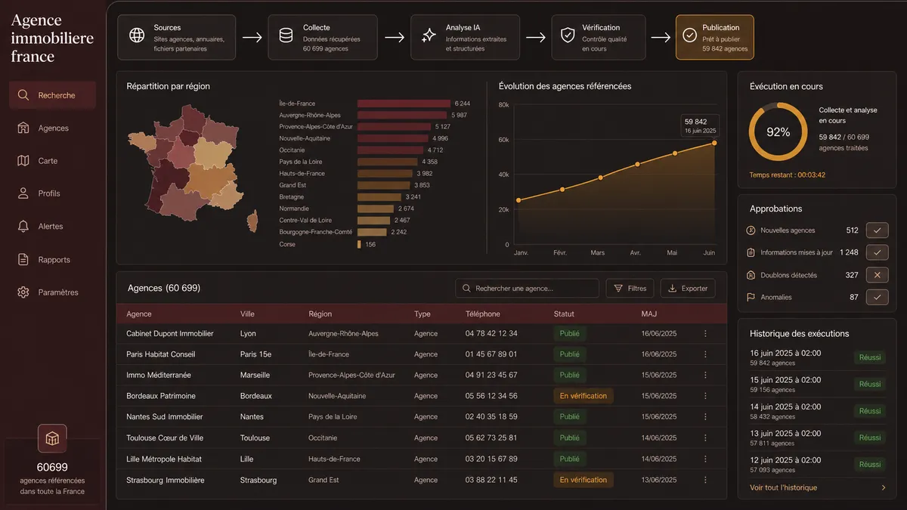Viewport: 907px width, 510px height.
Task: Click the Réussi badge for 16 juin 2025
Action: (870, 357)
